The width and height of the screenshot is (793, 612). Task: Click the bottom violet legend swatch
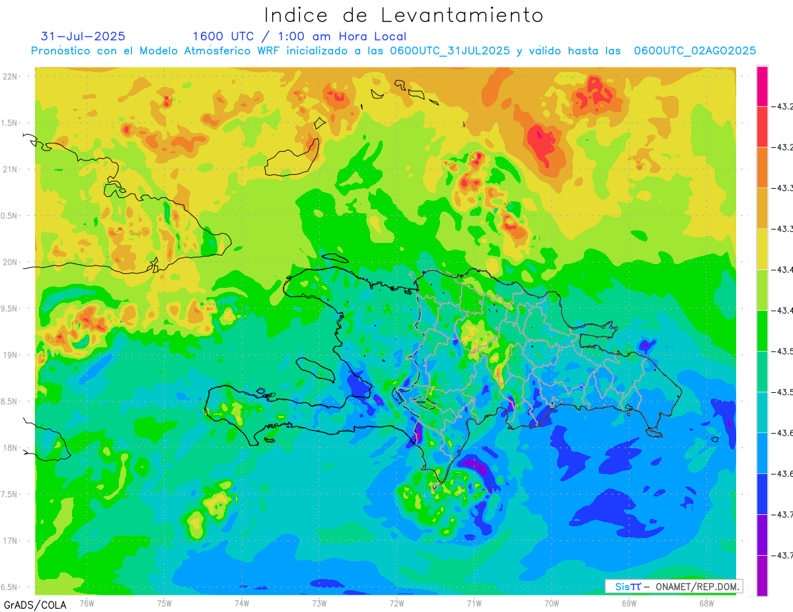(x=762, y=576)
